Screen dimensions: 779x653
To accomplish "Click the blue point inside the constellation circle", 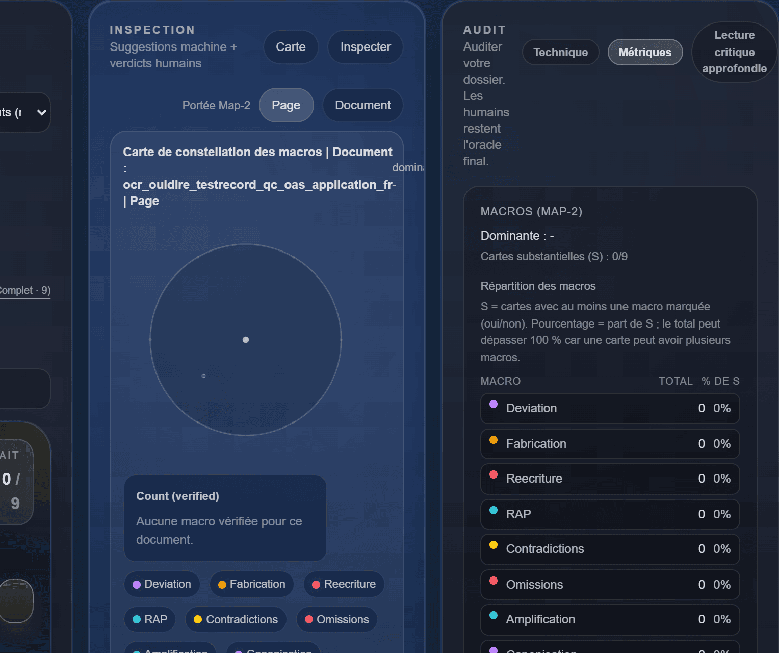I will point(203,376).
